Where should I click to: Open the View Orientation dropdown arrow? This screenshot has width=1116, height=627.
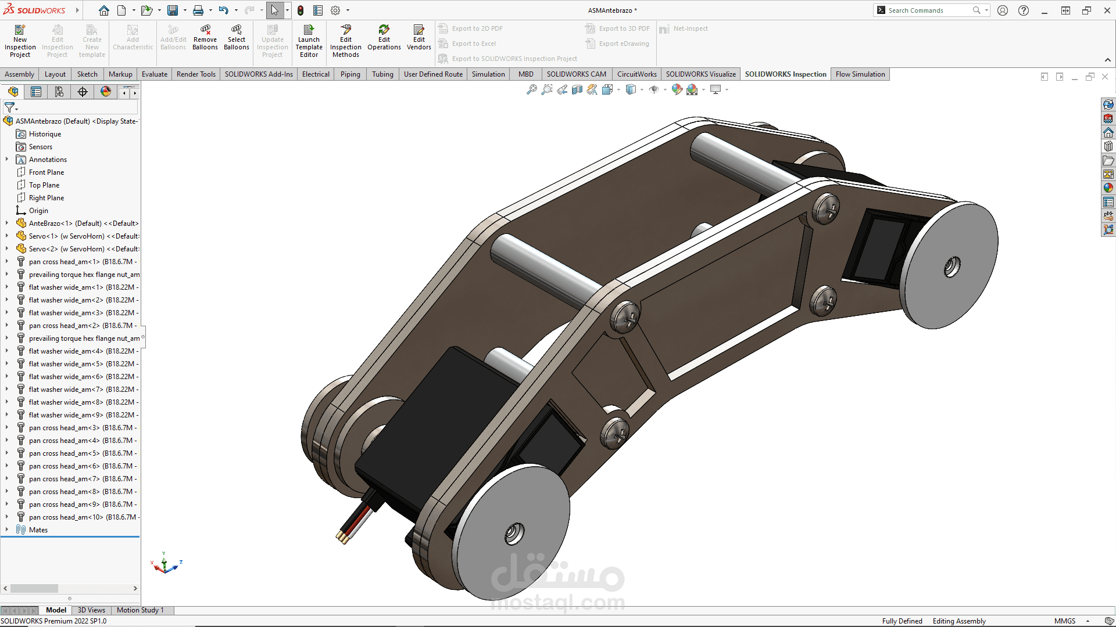pos(618,90)
